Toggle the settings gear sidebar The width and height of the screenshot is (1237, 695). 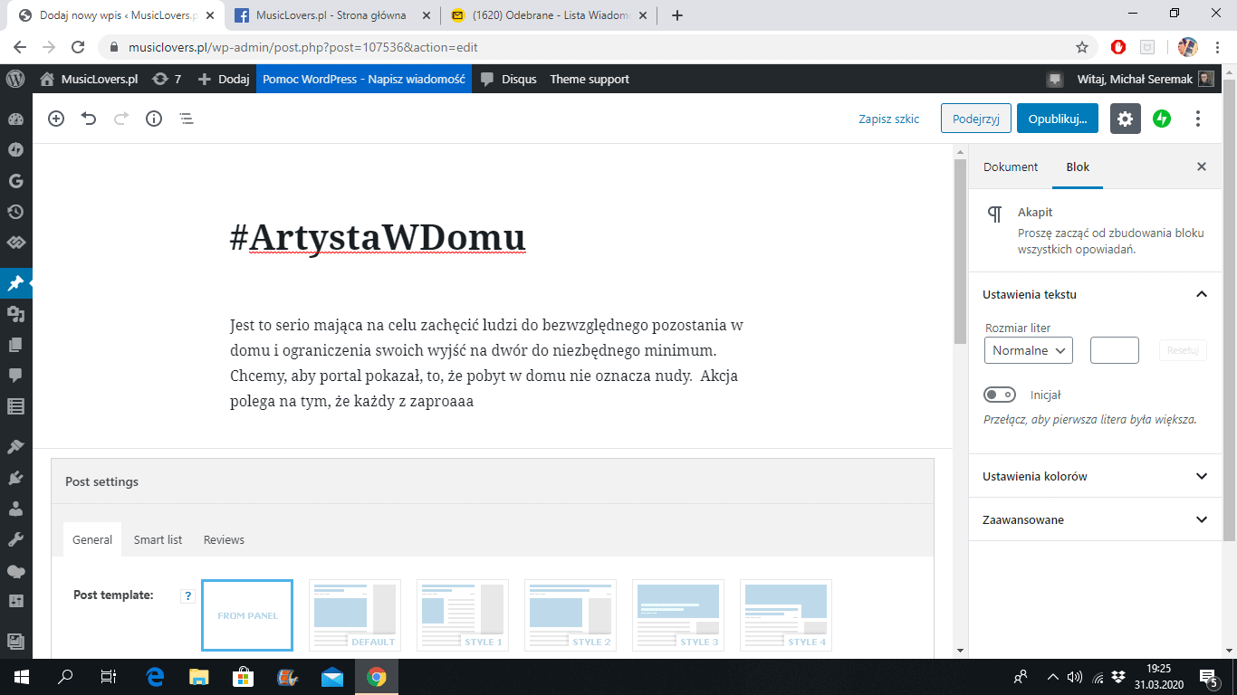click(x=1125, y=119)
